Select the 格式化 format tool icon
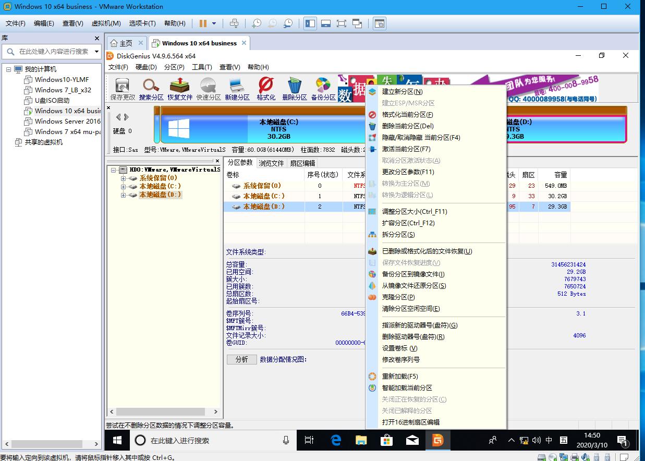Image resolution: width=645 pixels, height=461 pixels. [265, 88]
